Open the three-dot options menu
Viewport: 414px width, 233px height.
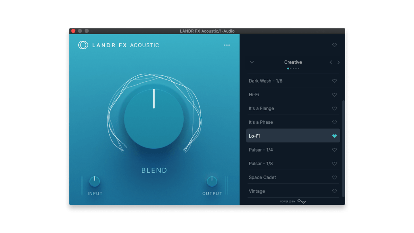pos(227,45)
